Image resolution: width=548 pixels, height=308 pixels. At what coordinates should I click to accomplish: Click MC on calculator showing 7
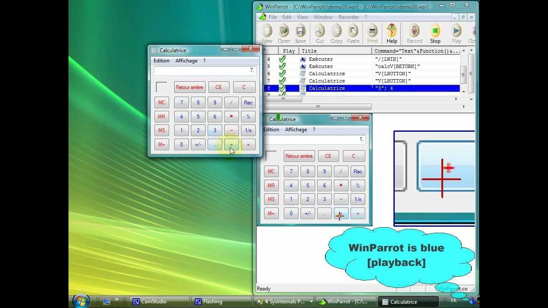click(162, 103)
